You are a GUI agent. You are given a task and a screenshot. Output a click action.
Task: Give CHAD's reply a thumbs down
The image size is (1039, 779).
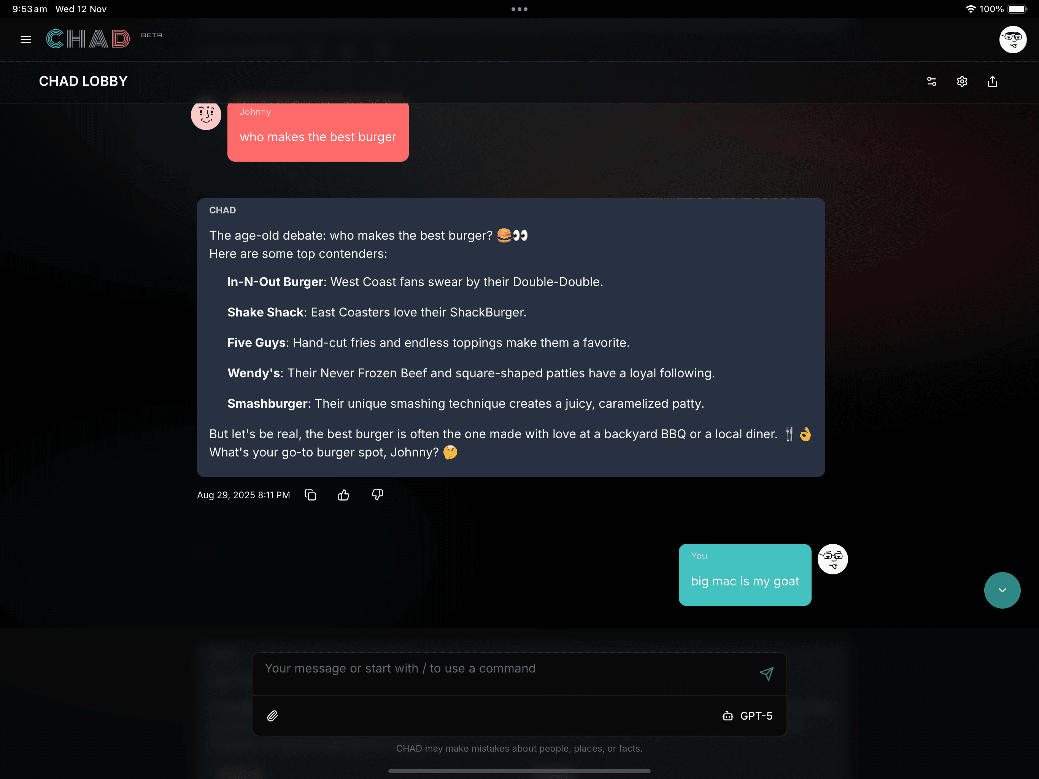[x=377, y=495]
